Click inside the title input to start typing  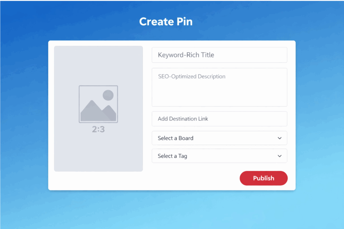click(219, 55)
